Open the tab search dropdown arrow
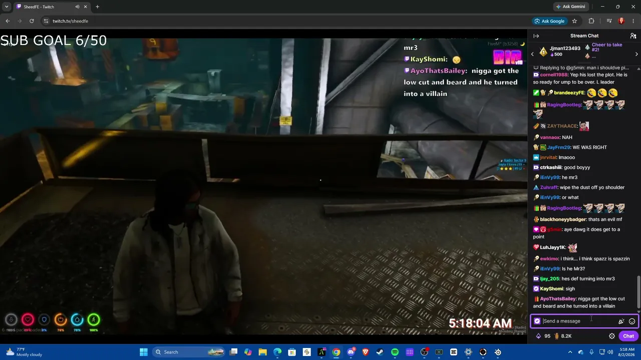 click(x=6, y=7)
